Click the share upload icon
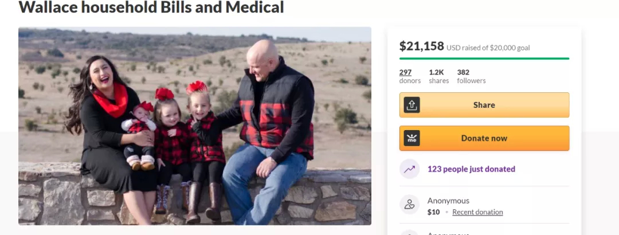 point(412,105)
